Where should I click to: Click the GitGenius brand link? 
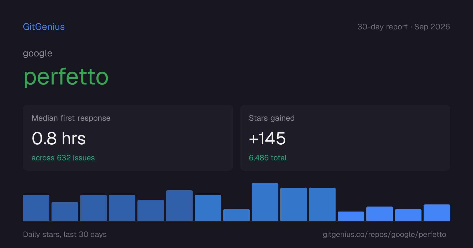click(44, 27)
